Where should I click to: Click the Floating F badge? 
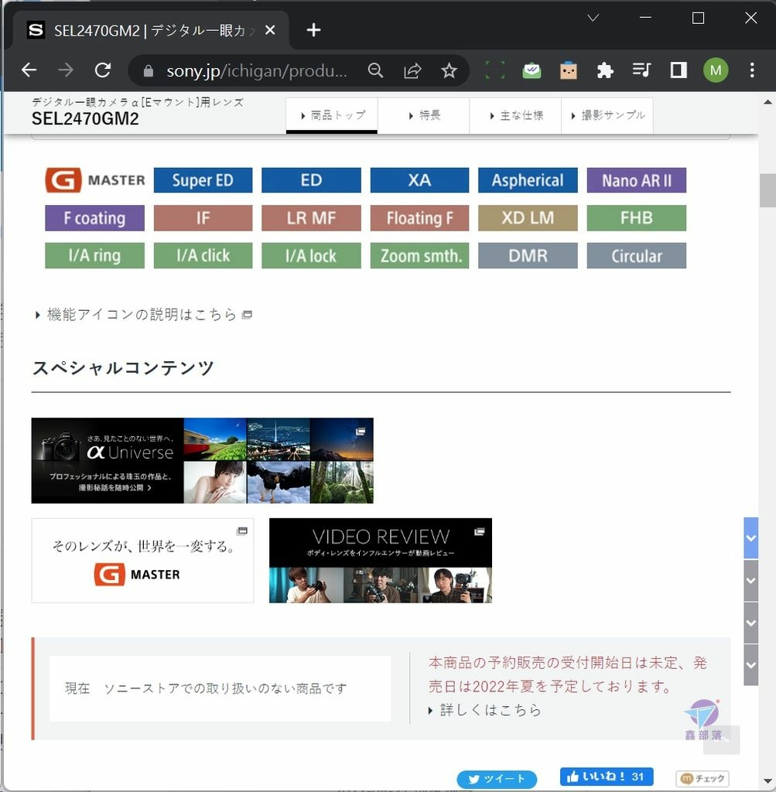tap(419, 217)
